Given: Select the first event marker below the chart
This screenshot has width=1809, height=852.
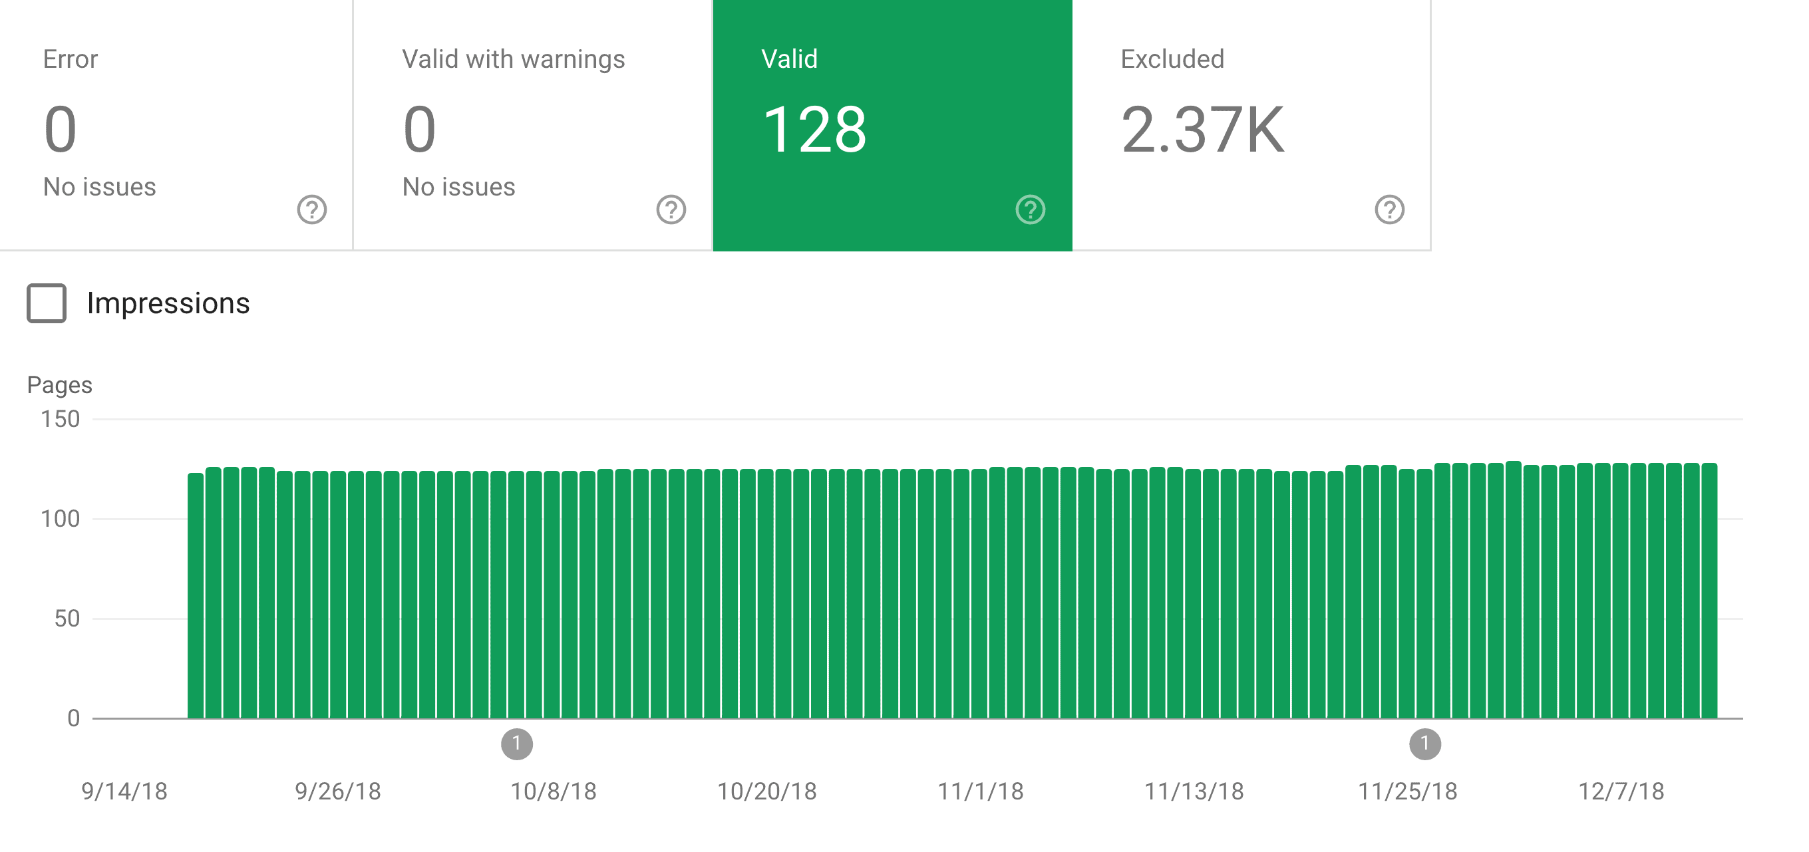Looking at the screenshot, I should pos(518,744).
